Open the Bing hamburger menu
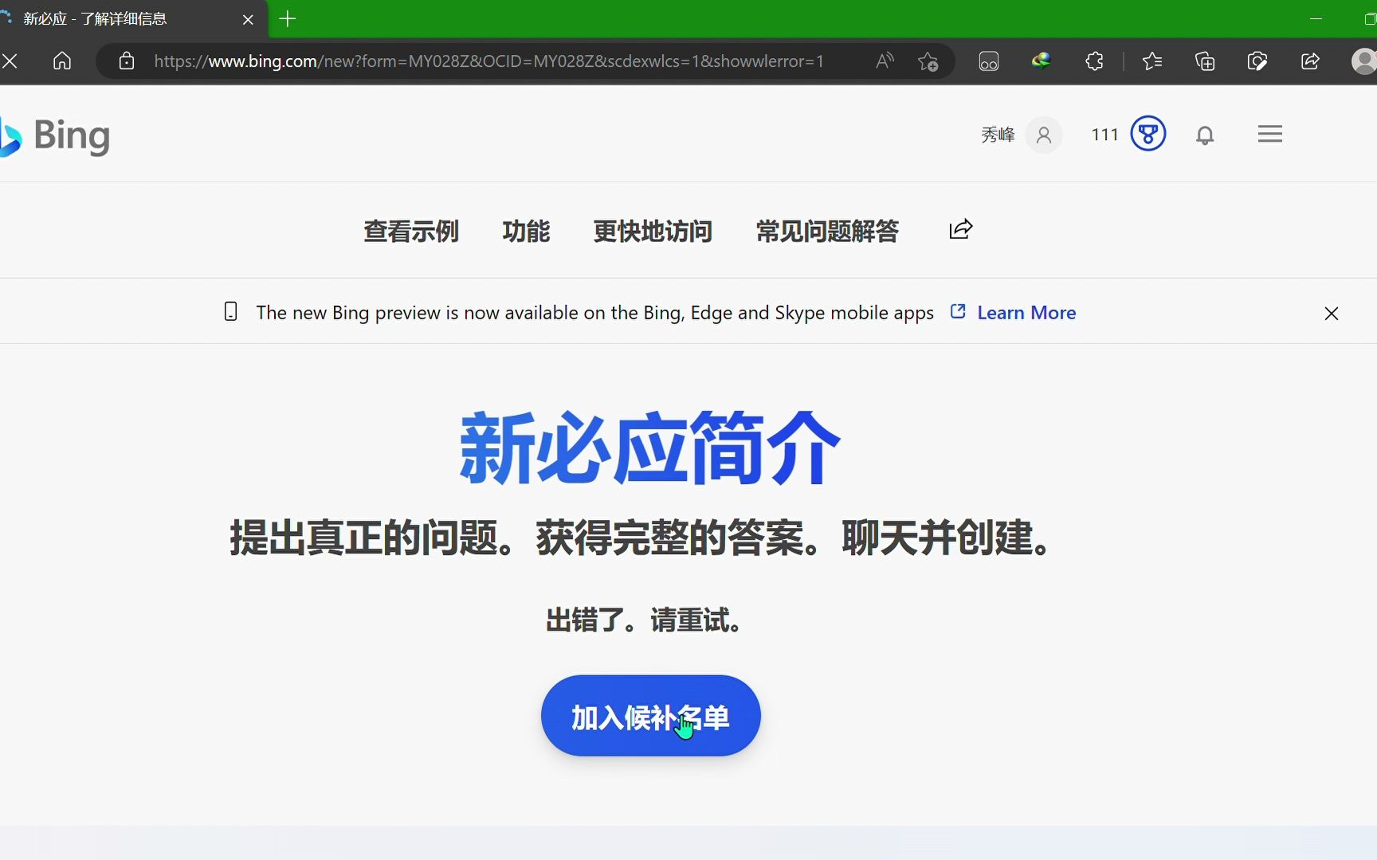Viewport: 1377px width, 860px height. [1270, 134]
